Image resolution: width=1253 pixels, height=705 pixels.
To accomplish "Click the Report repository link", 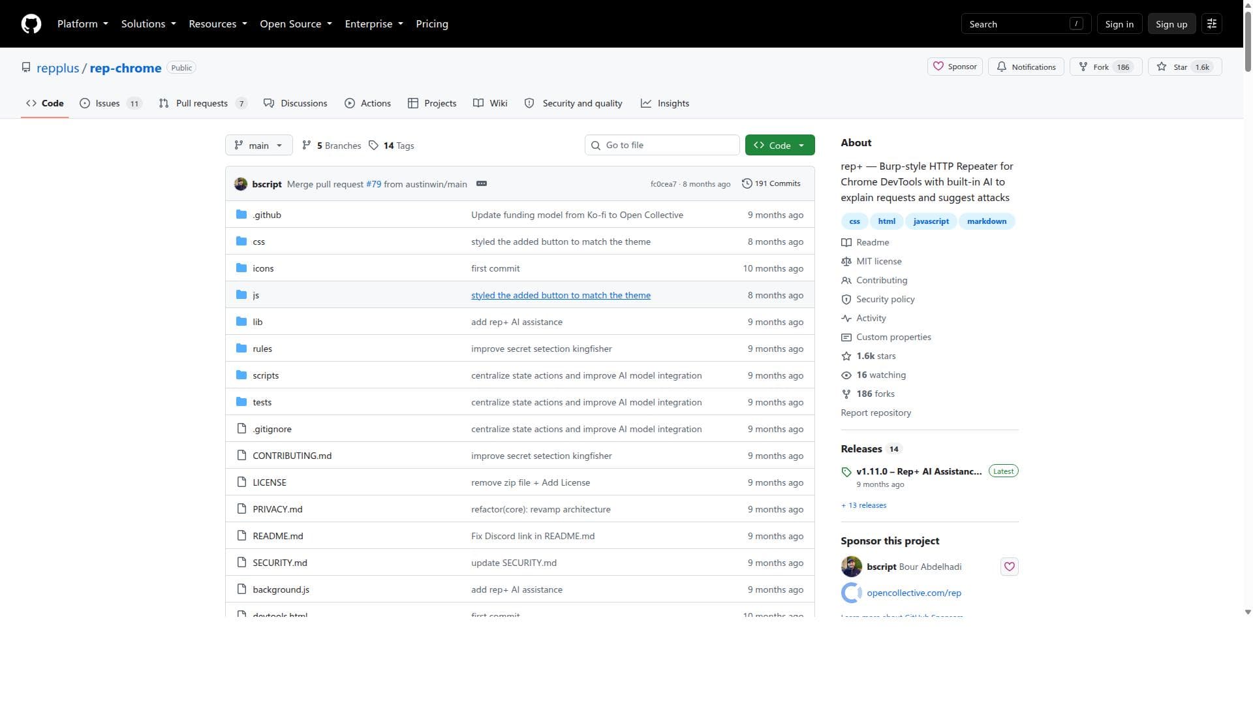I will click(x=876, y=413).
